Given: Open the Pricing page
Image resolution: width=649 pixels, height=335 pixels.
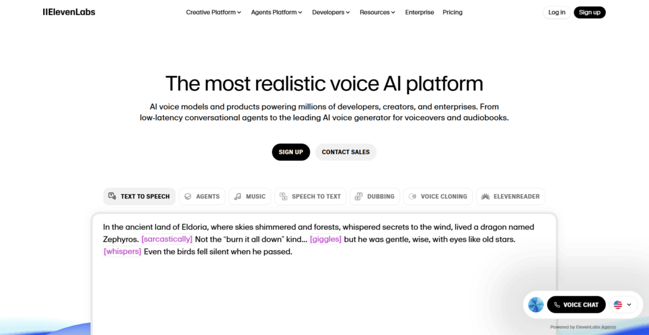Looking at the screenshot, I should click(x=453, y=12).
